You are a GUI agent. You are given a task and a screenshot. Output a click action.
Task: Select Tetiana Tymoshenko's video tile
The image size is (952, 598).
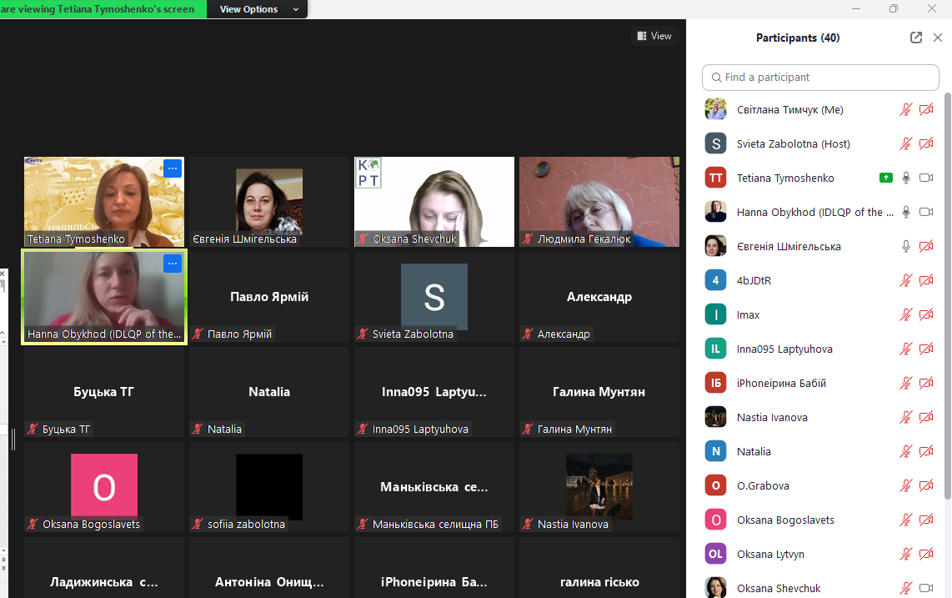tap(104, 202)
